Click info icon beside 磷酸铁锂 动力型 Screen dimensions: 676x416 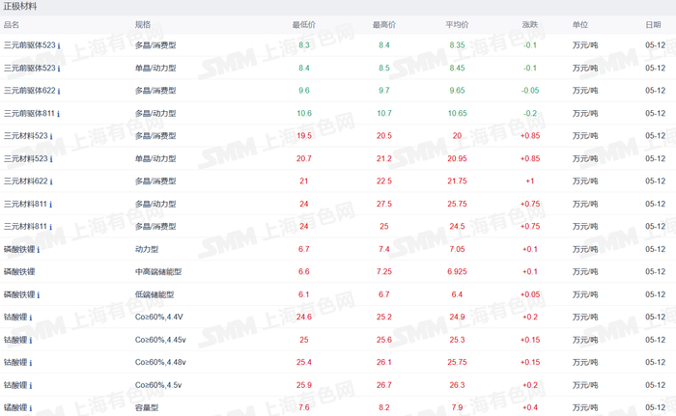click(38, 250)
